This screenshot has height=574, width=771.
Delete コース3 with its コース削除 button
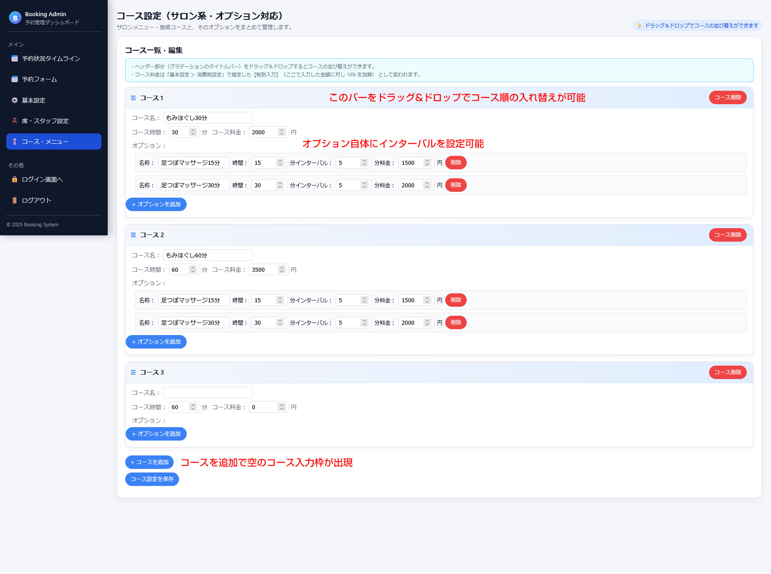coord(727,372)
